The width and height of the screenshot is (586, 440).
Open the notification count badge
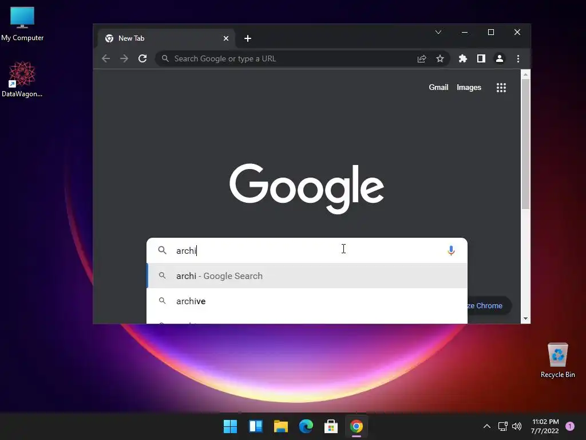point(570,426)
